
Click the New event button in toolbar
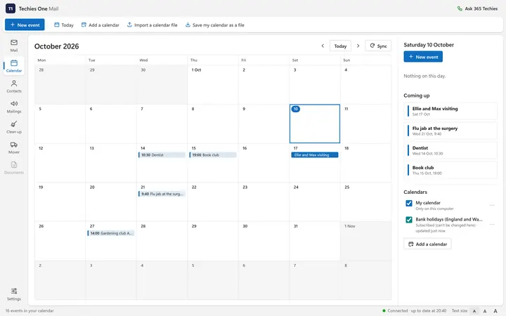coord(25,25)
